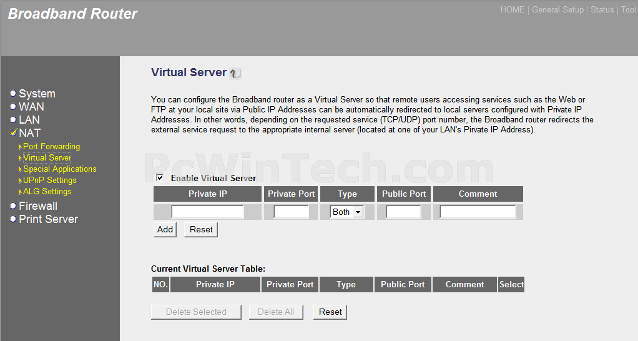Image resolution: width=638 pixels, height=341 pixels.
Task: Open Special Applications settings
Action: pos(60,169)
